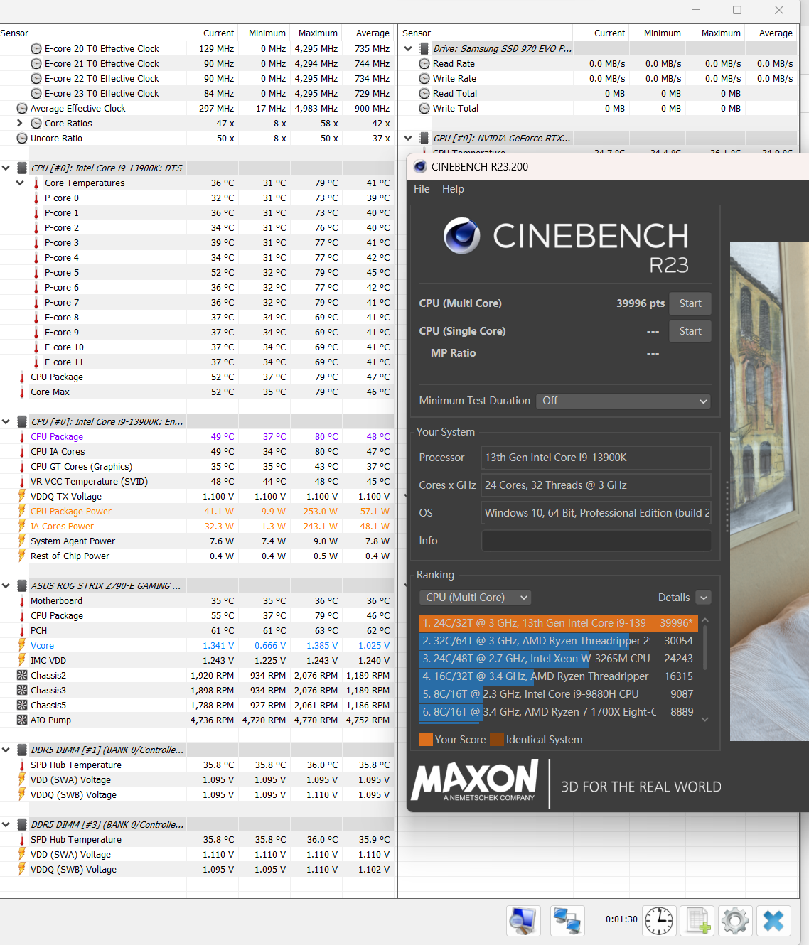This screenshot has height=945, width=809.
Task: Click the chip icon beside DDR5 DIMM [#1]
Action: tap(22, 750)
